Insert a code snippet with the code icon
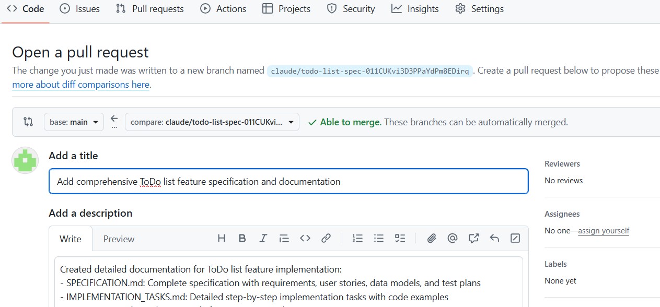This screenshot has height=307, width=660. (x=305, y=239)
